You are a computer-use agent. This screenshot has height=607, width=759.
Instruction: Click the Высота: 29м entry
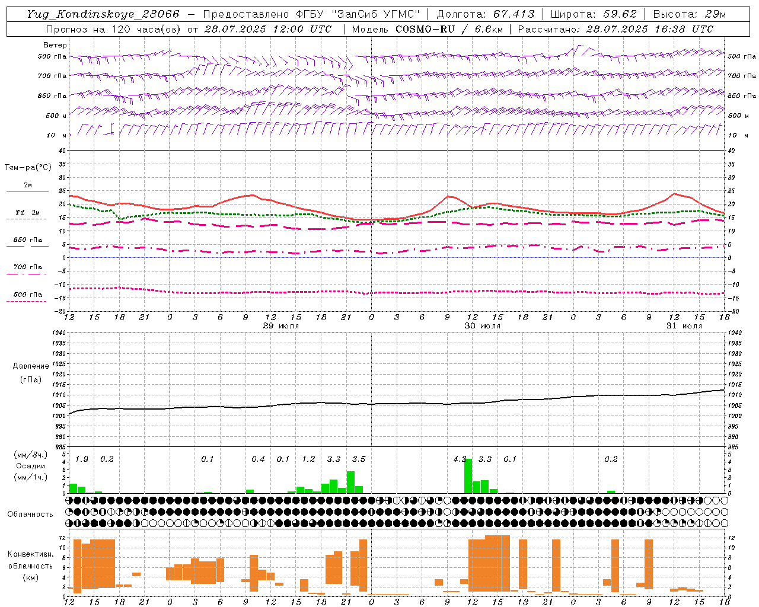689,14
